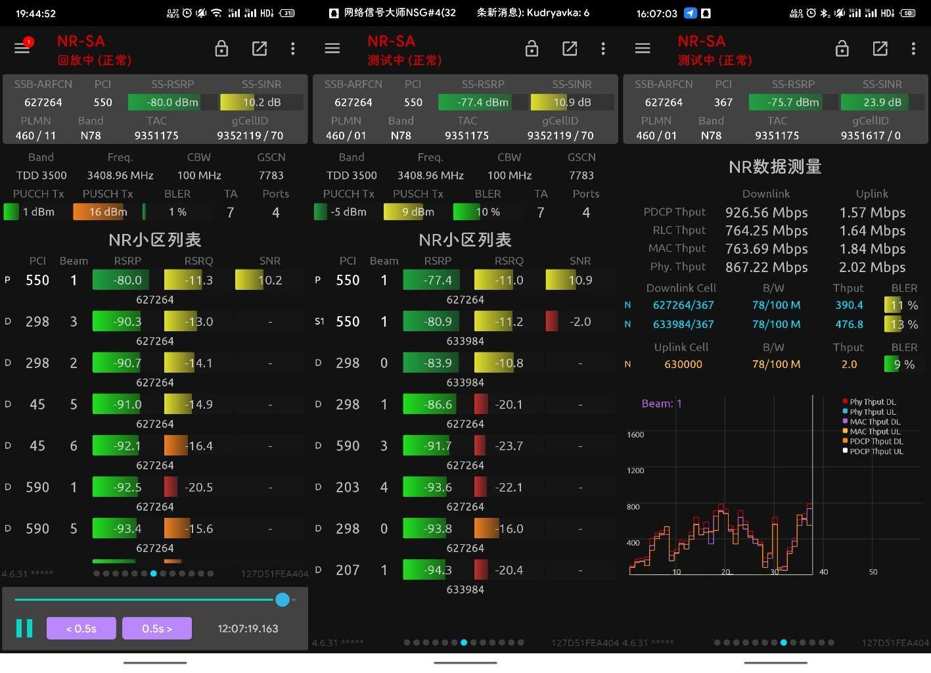
Task: Select PCI 590 Beam 3 row with RSRP -91.7
Action: pos(465,453)
